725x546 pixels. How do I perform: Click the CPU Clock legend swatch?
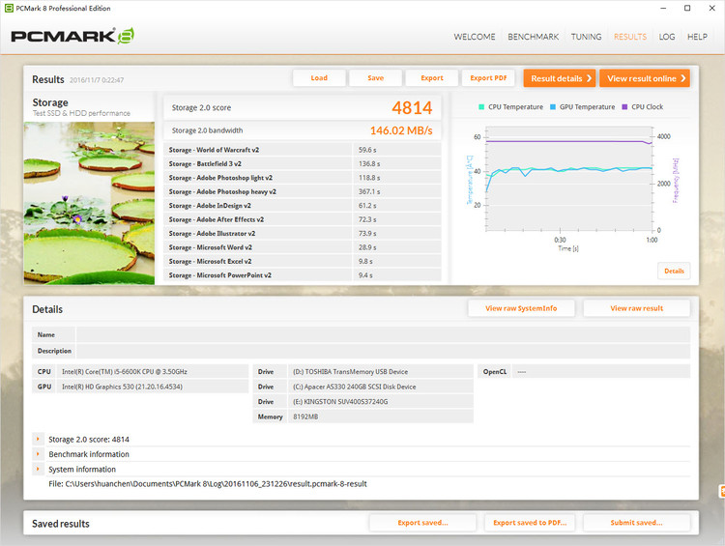624,107
